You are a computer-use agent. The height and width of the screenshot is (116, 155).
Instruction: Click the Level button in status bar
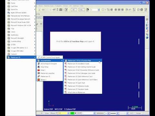click(x=79, y=113)
